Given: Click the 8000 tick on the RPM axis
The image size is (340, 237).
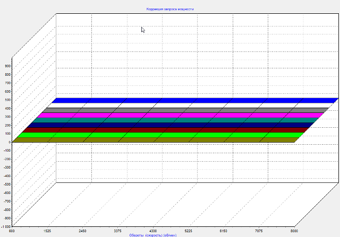Looking at the screenshot, I should click(x=294, y=231).
